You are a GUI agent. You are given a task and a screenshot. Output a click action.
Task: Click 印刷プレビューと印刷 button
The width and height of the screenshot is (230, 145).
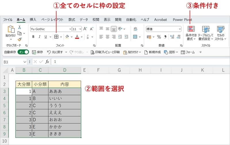[x=105, y=52]
